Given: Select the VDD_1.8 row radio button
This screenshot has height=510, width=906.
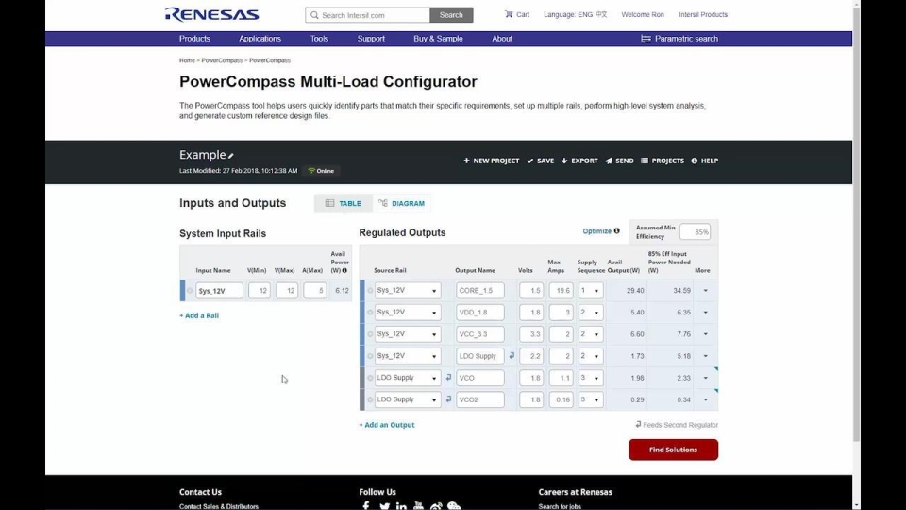Looking at the screenshot, I should [x=370, y=313].
